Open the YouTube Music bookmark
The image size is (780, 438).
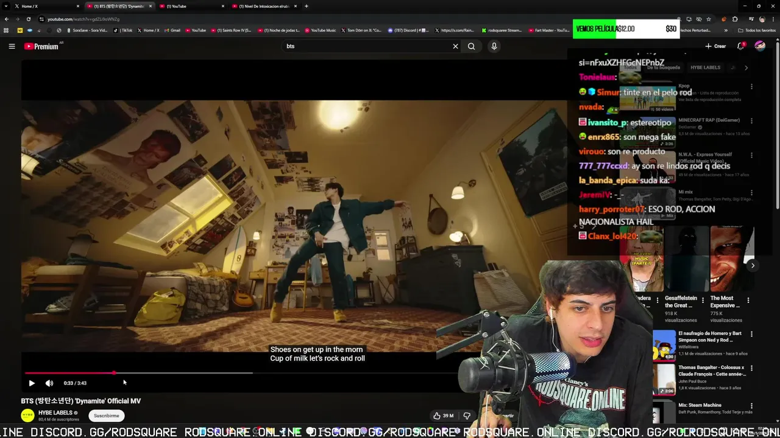coord(320,30)
